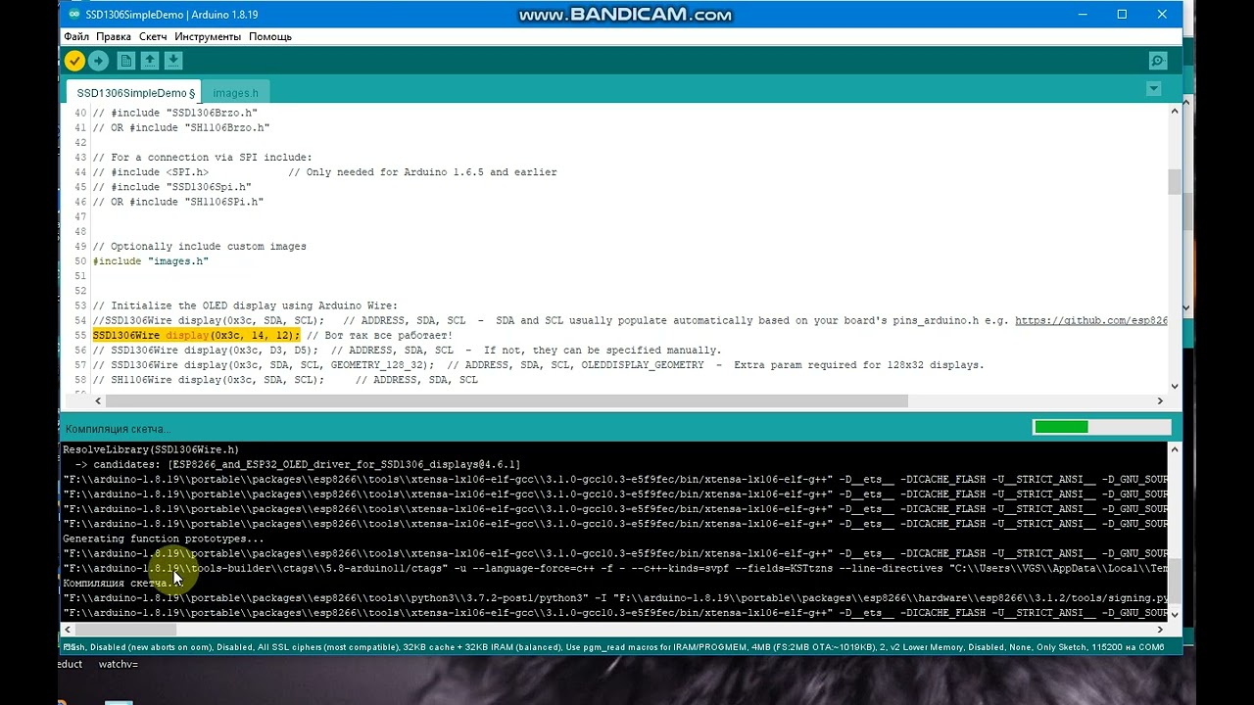Click the console's vertical scrollbar up arrow
This screenshot has height=705, width=1254.
point(1175,449)
